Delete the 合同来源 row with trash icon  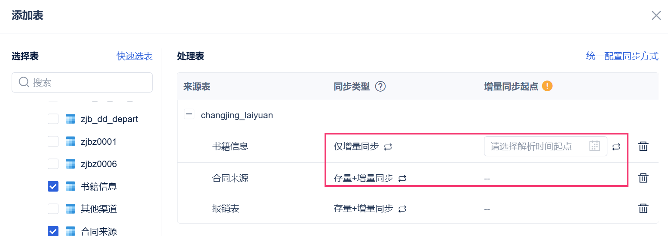click(643, 178)
